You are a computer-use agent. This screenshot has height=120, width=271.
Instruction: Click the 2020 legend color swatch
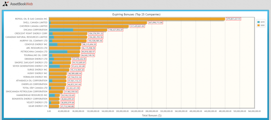259,25
